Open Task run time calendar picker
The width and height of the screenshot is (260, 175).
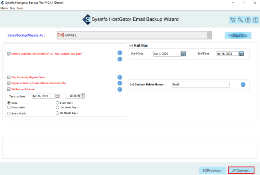57,96
